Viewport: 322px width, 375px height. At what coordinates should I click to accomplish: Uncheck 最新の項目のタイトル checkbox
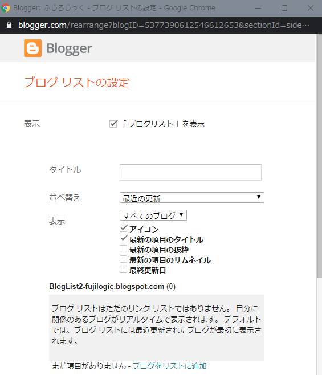pos(124,239)
